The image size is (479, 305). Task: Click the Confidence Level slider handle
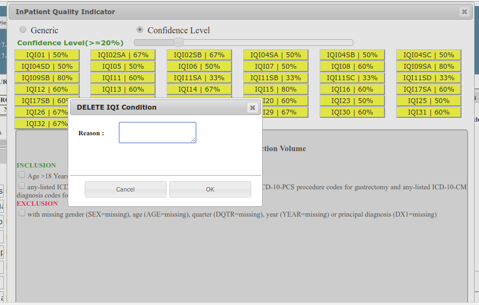point(178,43)
